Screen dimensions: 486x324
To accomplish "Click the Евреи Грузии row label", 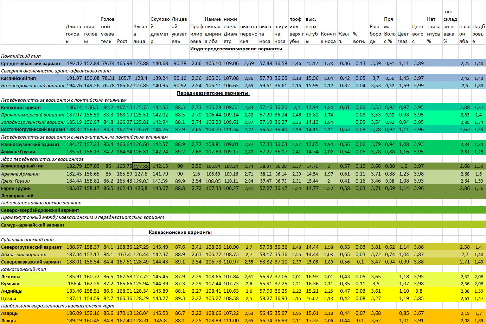I will pos(16,188).
